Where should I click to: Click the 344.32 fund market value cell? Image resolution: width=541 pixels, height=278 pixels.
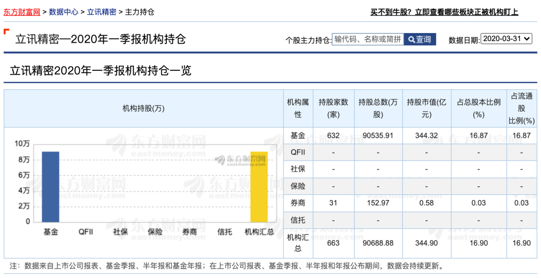pos(426,135)
